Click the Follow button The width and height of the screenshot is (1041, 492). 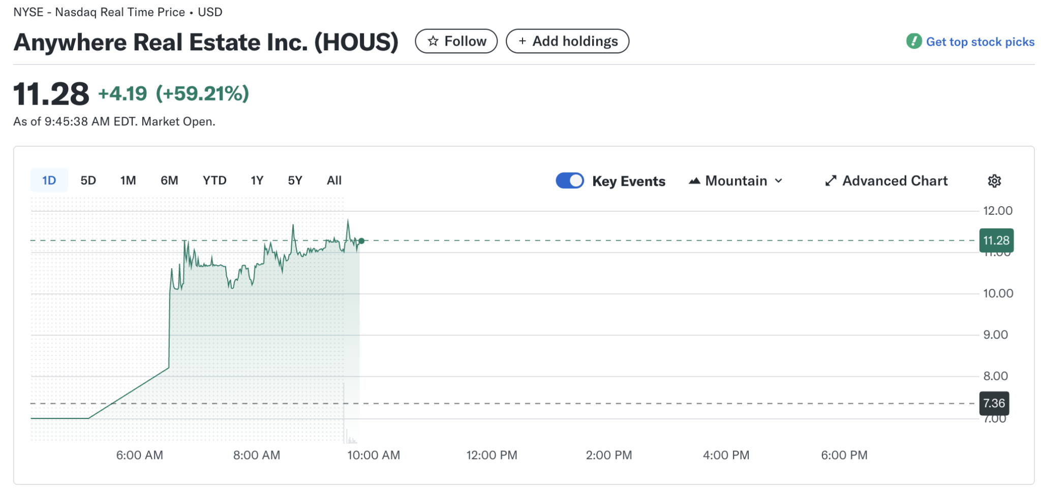(456, 41)
